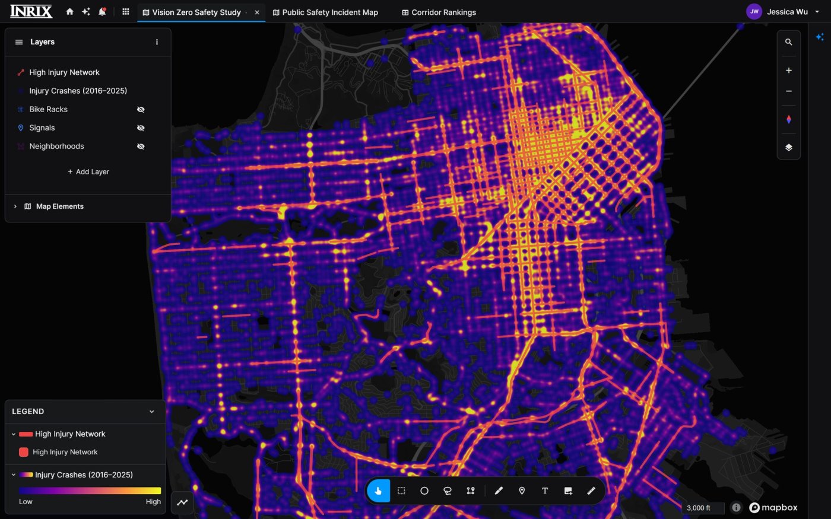Click the add image tool
The image size is (831, 519).
[x=568, y=491]
